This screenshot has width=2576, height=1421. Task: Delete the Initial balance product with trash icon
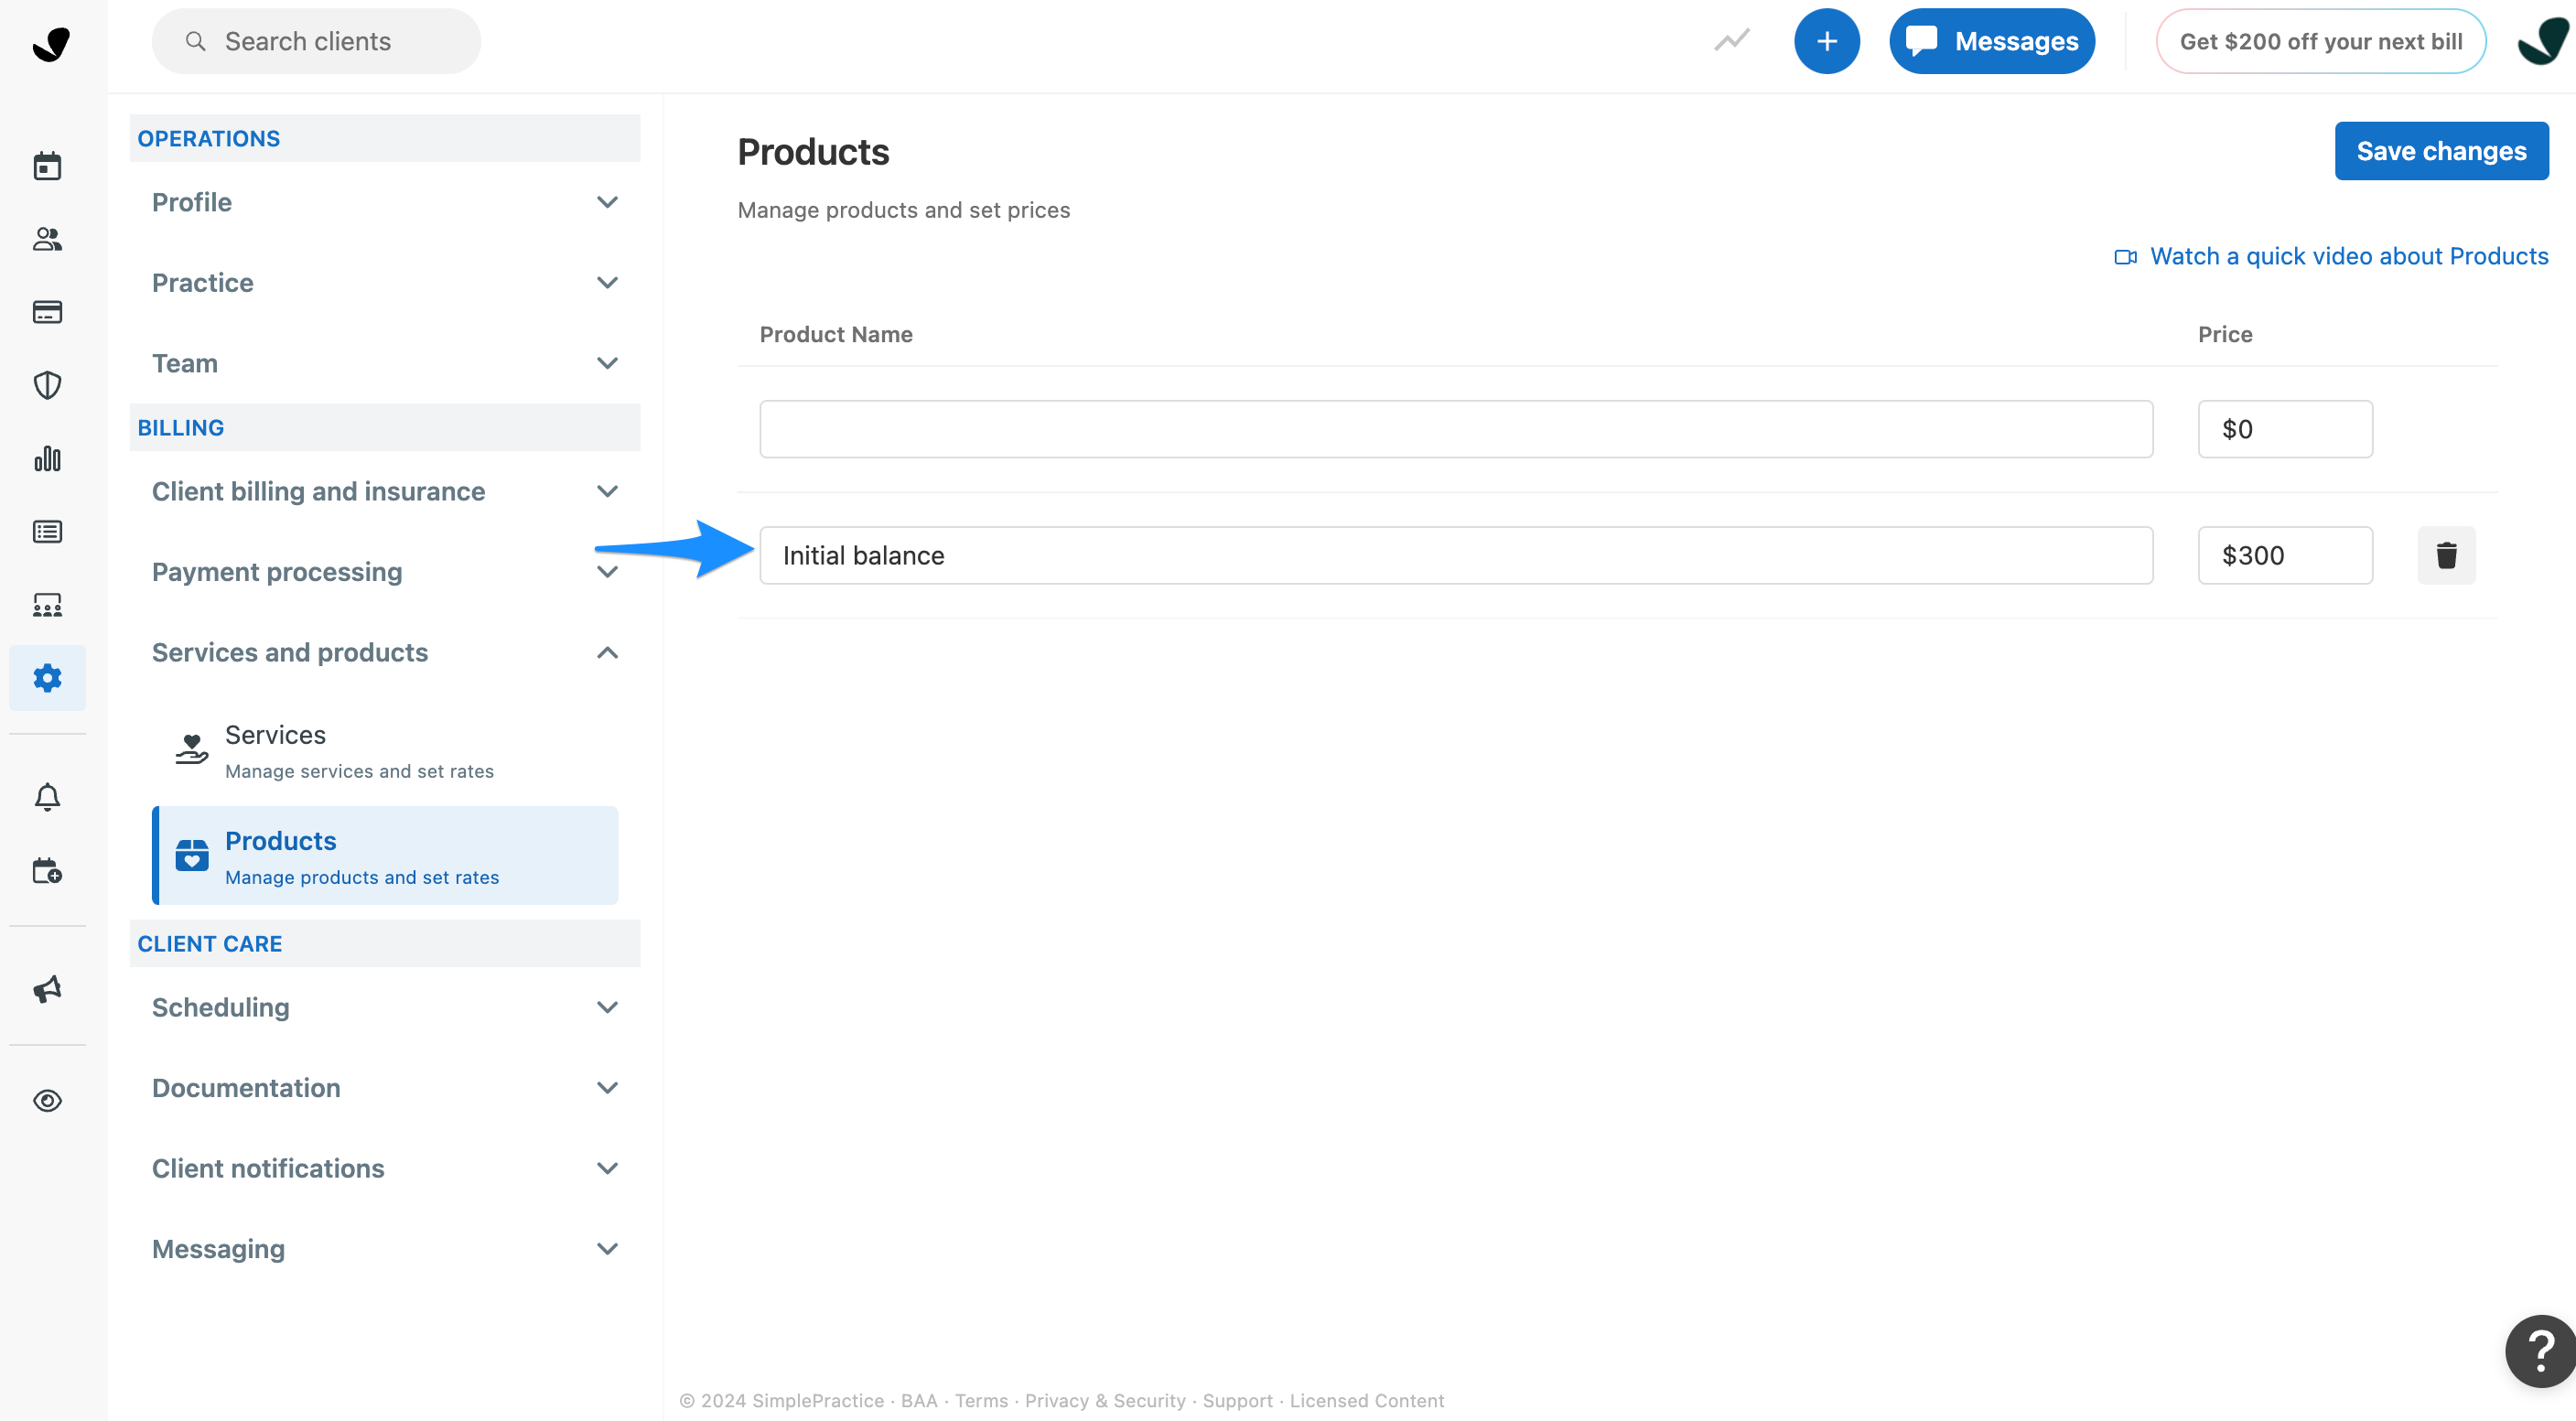[x=2446, y=555]
